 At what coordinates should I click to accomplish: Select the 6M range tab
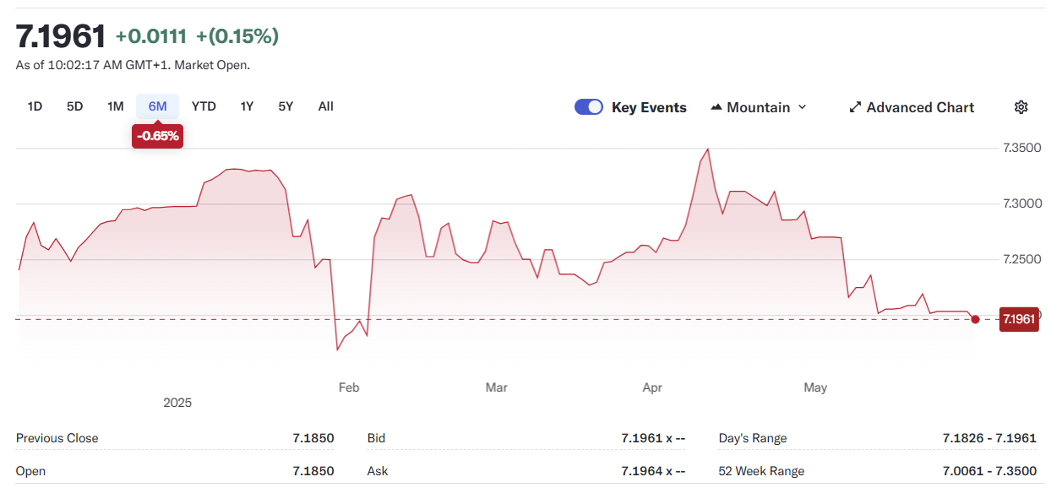(x=158, y=106)
